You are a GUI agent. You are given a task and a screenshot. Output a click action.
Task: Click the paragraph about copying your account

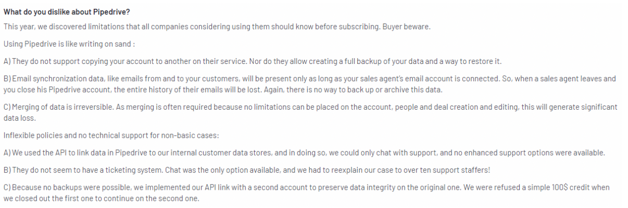coord(253,61)
